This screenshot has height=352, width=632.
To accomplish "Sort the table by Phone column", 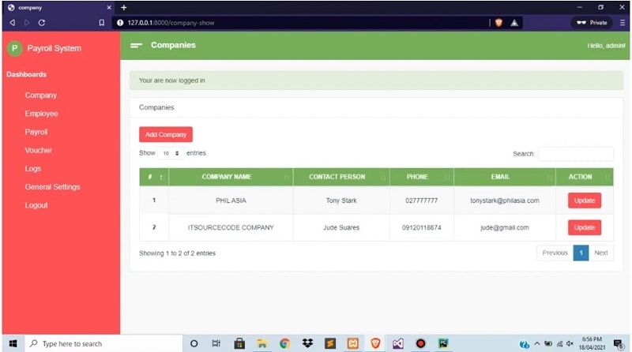I will (420, 177).
